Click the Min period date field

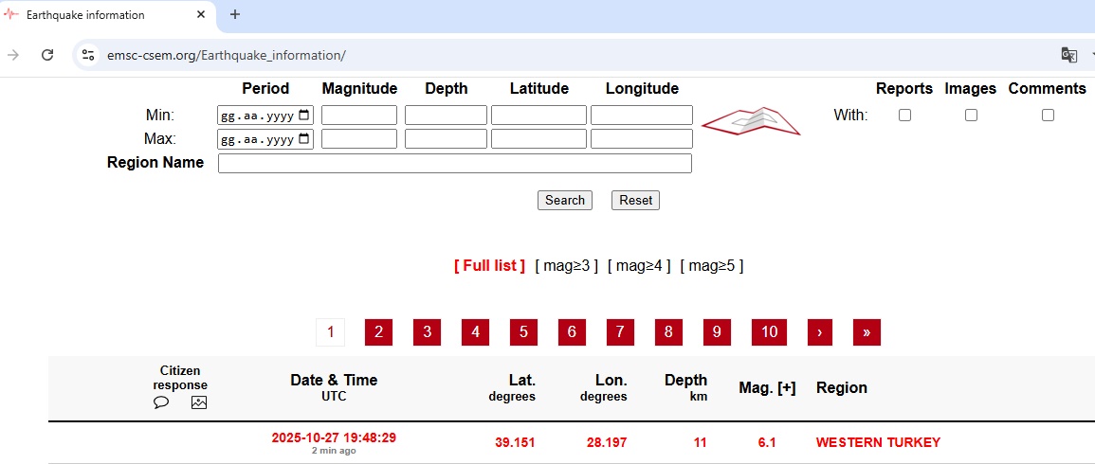[265, 116]
